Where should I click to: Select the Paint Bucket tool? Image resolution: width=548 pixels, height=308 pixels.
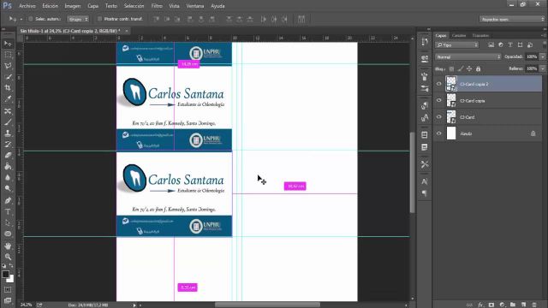coord(8,167)
